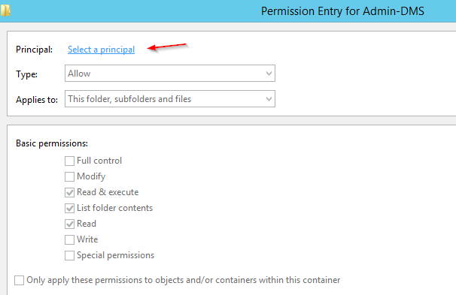Enable the Full control checkbox
Image resolution: width=456 pixels, height=295 pixels.
69,161
